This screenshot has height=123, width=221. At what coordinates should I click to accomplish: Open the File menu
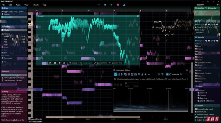click(x=3, y=5)
